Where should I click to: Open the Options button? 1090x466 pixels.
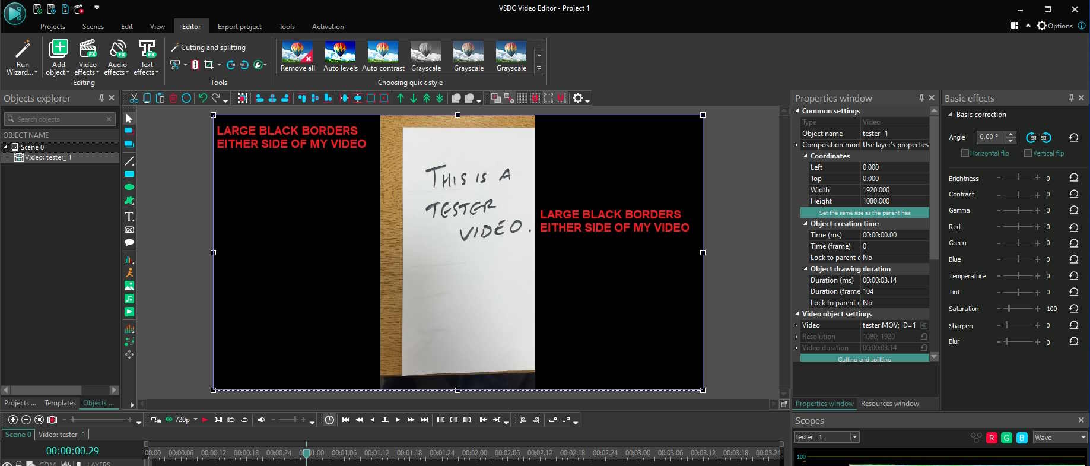point(1055,26)
